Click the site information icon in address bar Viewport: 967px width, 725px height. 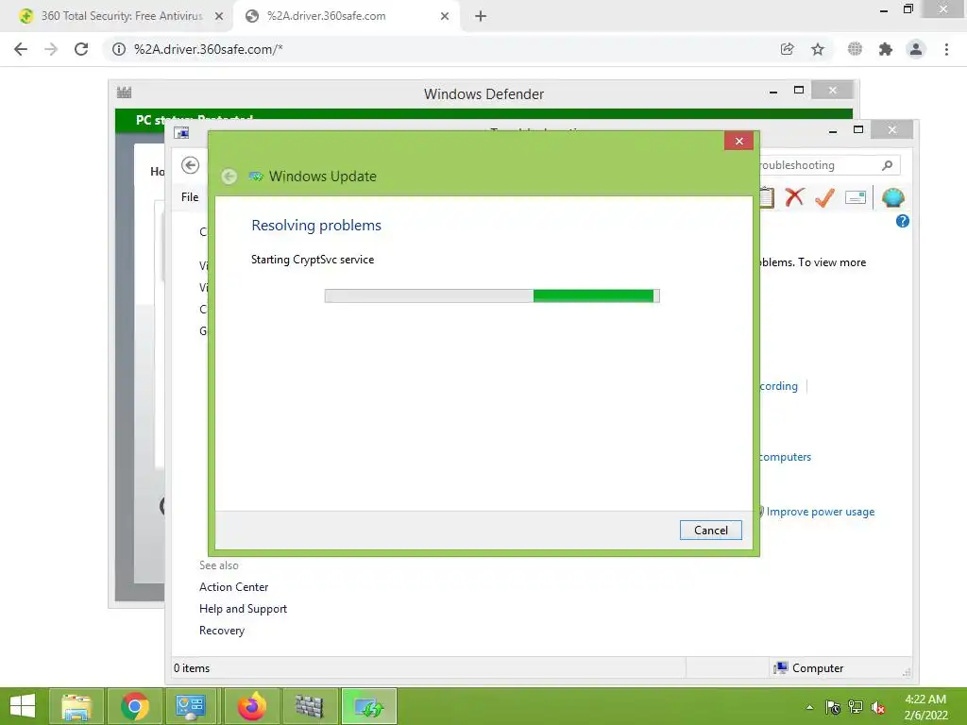coord(118,49)
